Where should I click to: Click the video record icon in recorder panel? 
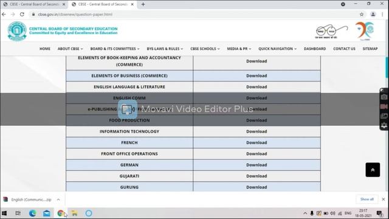tap(384, 106)
